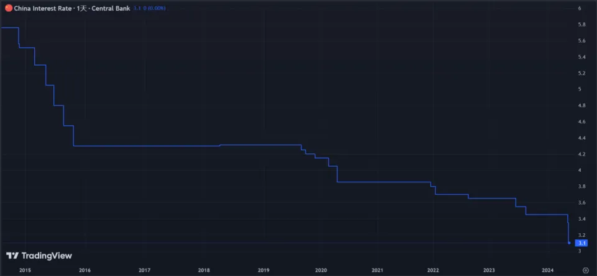Click the 4.2 mark on price scale
Image resolution: width=597 pixels, height=276 pixels.
click(581, 154)
